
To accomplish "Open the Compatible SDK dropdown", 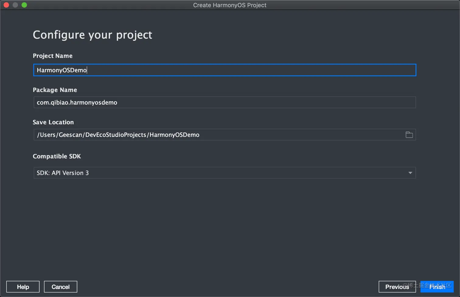I will [225, 173].
